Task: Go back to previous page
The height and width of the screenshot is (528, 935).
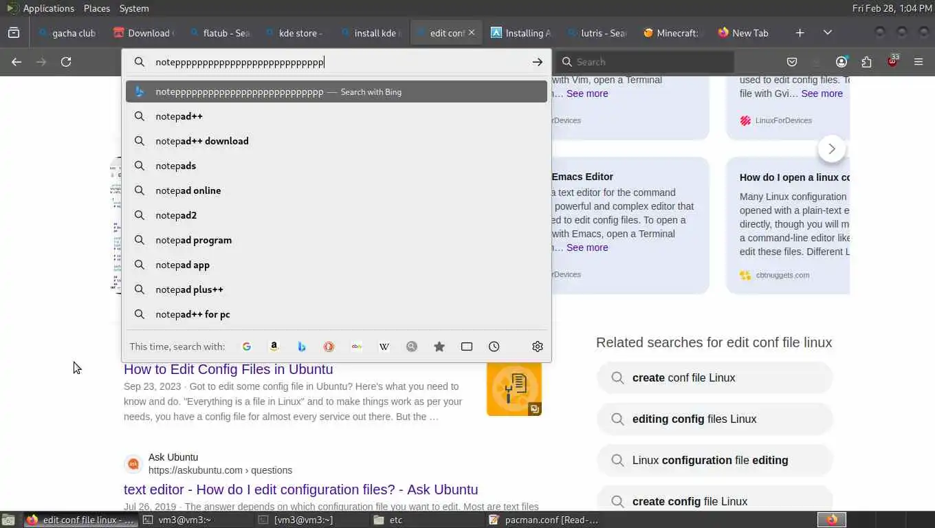Action: (16, 62)
